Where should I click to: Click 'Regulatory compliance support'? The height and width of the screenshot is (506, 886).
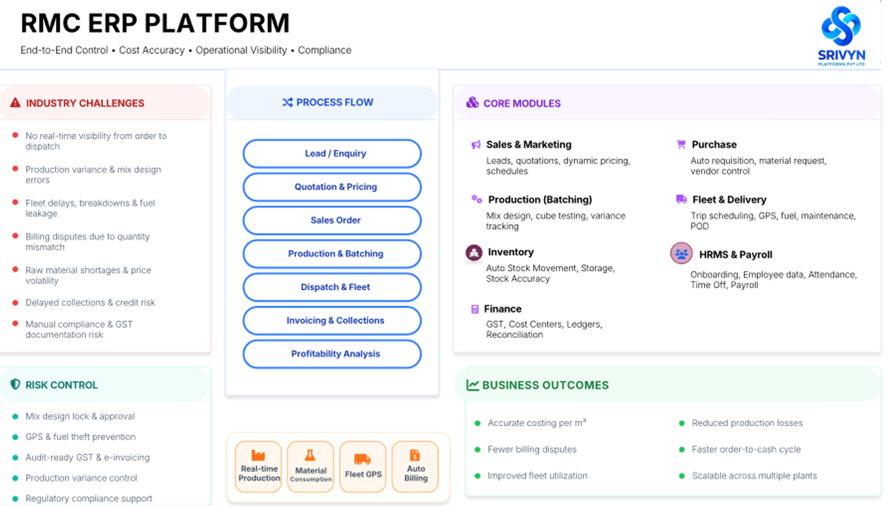click(x=89, y=498)
